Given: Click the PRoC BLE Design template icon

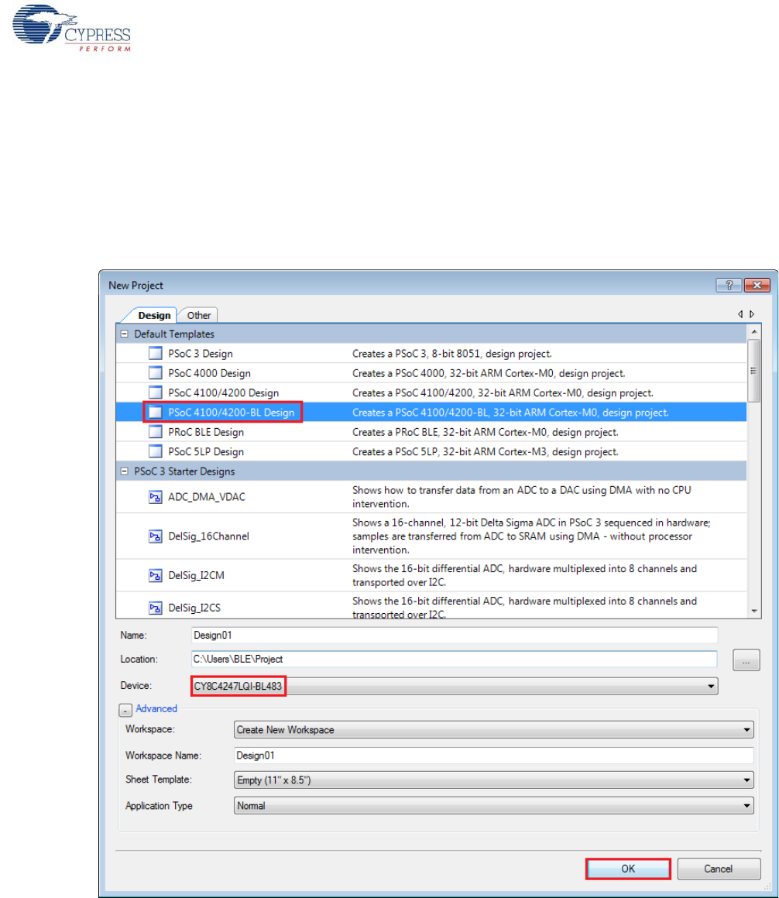Looking at the screenshot, I should pyautogui.click(x=155, y=432).
